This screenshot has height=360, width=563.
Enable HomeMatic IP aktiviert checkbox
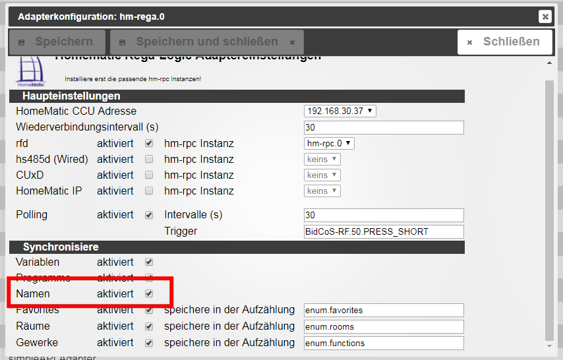[149, 191]
